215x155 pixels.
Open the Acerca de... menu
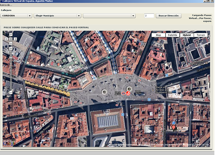[6, 5]
